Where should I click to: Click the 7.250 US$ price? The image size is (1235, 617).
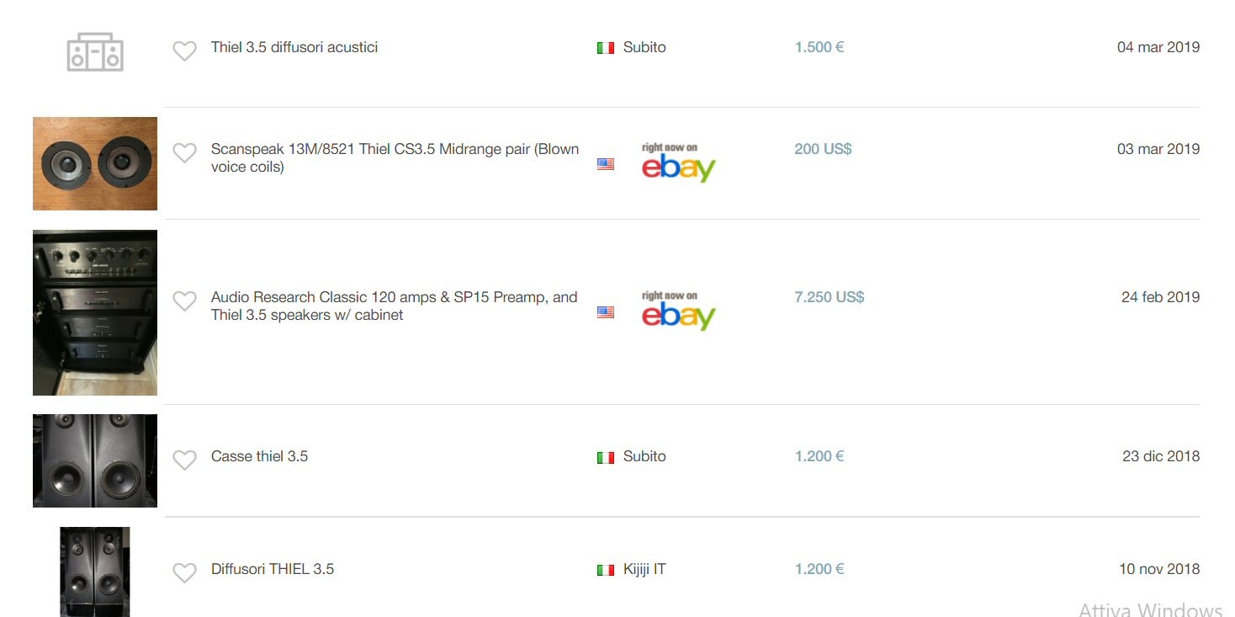click(x=829, y=297)
